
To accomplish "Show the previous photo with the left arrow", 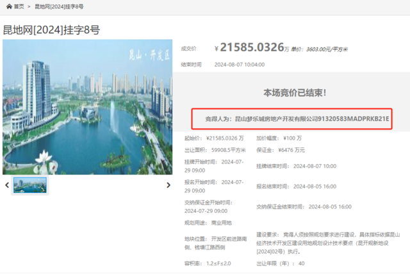I will coord(7,185).
